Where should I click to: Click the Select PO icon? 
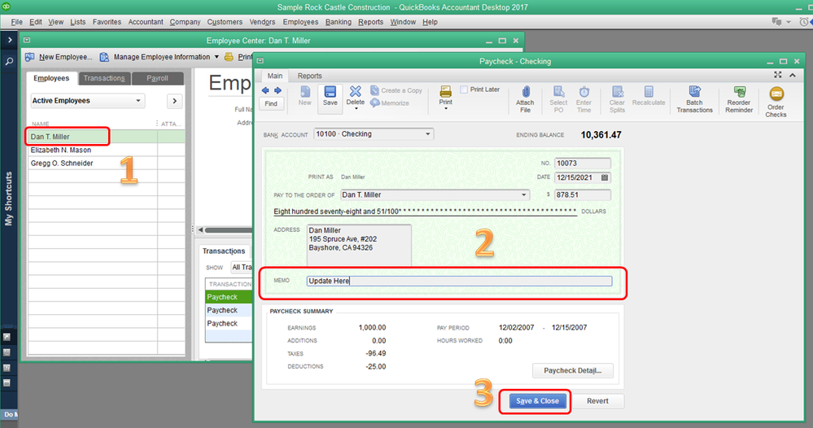pos(558,92)
